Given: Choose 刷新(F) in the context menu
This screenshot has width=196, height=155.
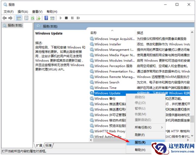Looking at the screenshot, I should [x=146, y=135].
